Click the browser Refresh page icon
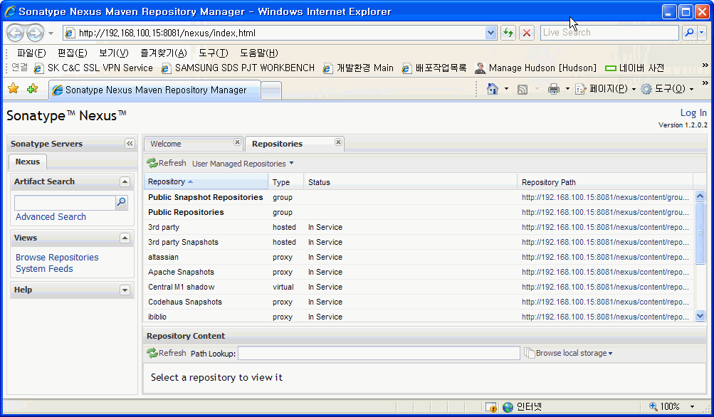This screenshot has height=417, width=714. [508, 33]
